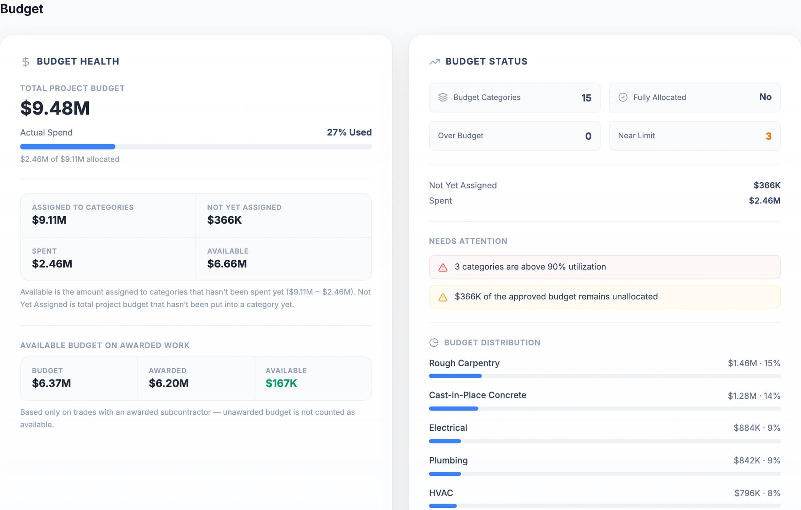Click the Rough Carpentry distribution bar

click(604, 376)
